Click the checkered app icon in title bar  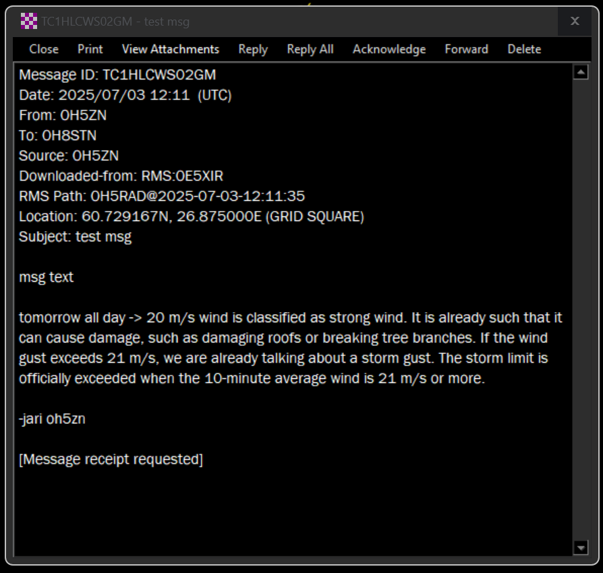point(28,22)
